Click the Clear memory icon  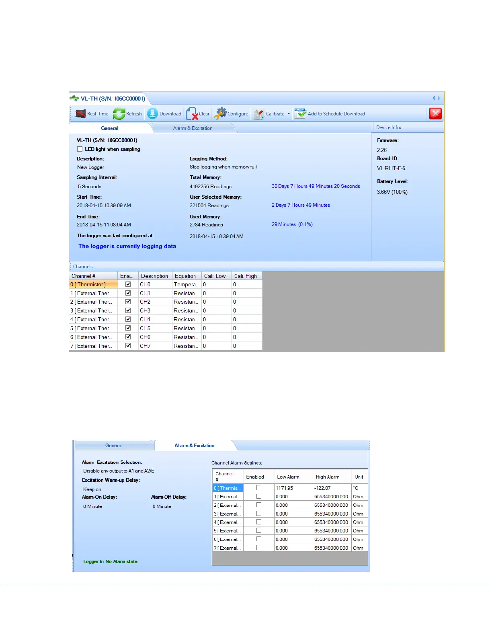[x=192, y=114]
